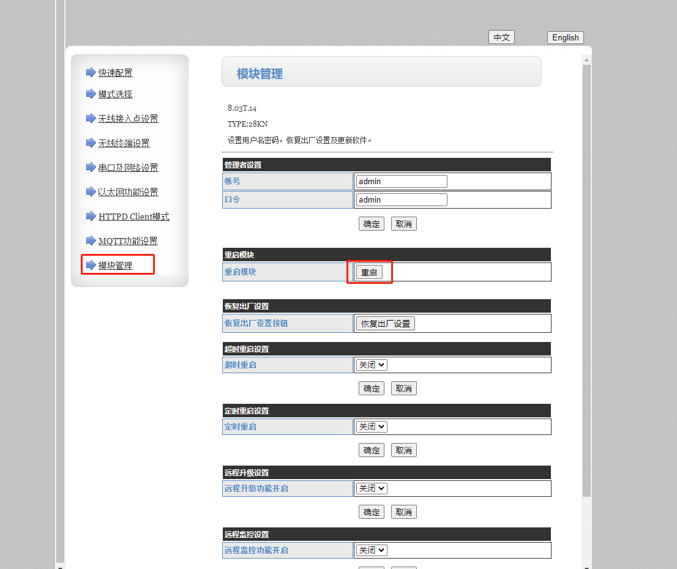Click the arrow icon next to 以太网功能设置
This screenshot has height=569, width=677.
click(91, 192)
